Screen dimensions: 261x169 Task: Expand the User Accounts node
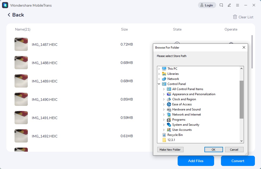tap(164, 130)
